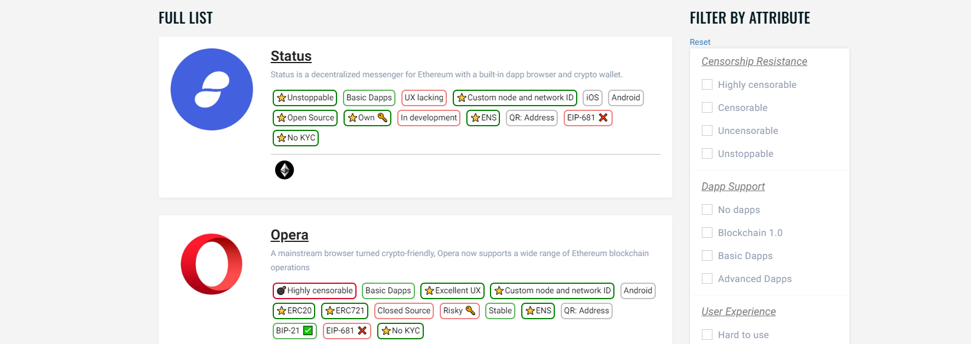Click the star in Status's ENS tag

pos(475,117)
